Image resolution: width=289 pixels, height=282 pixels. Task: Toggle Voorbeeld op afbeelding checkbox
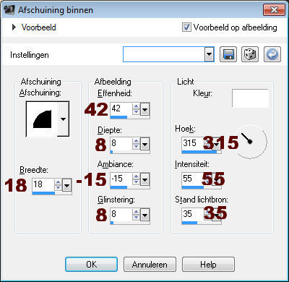[x=186, y=27]
